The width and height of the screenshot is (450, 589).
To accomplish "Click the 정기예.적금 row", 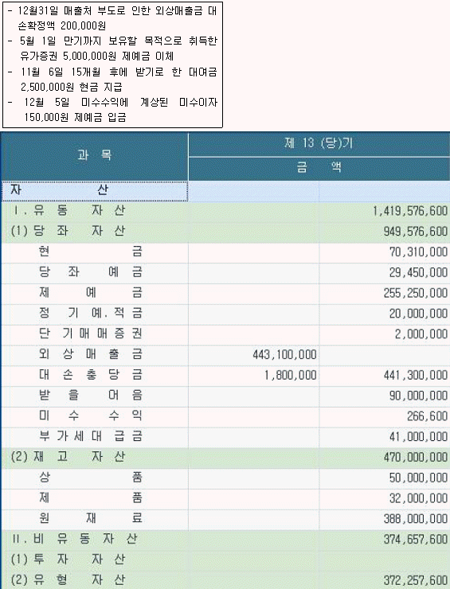I will [x=225, y=314].
